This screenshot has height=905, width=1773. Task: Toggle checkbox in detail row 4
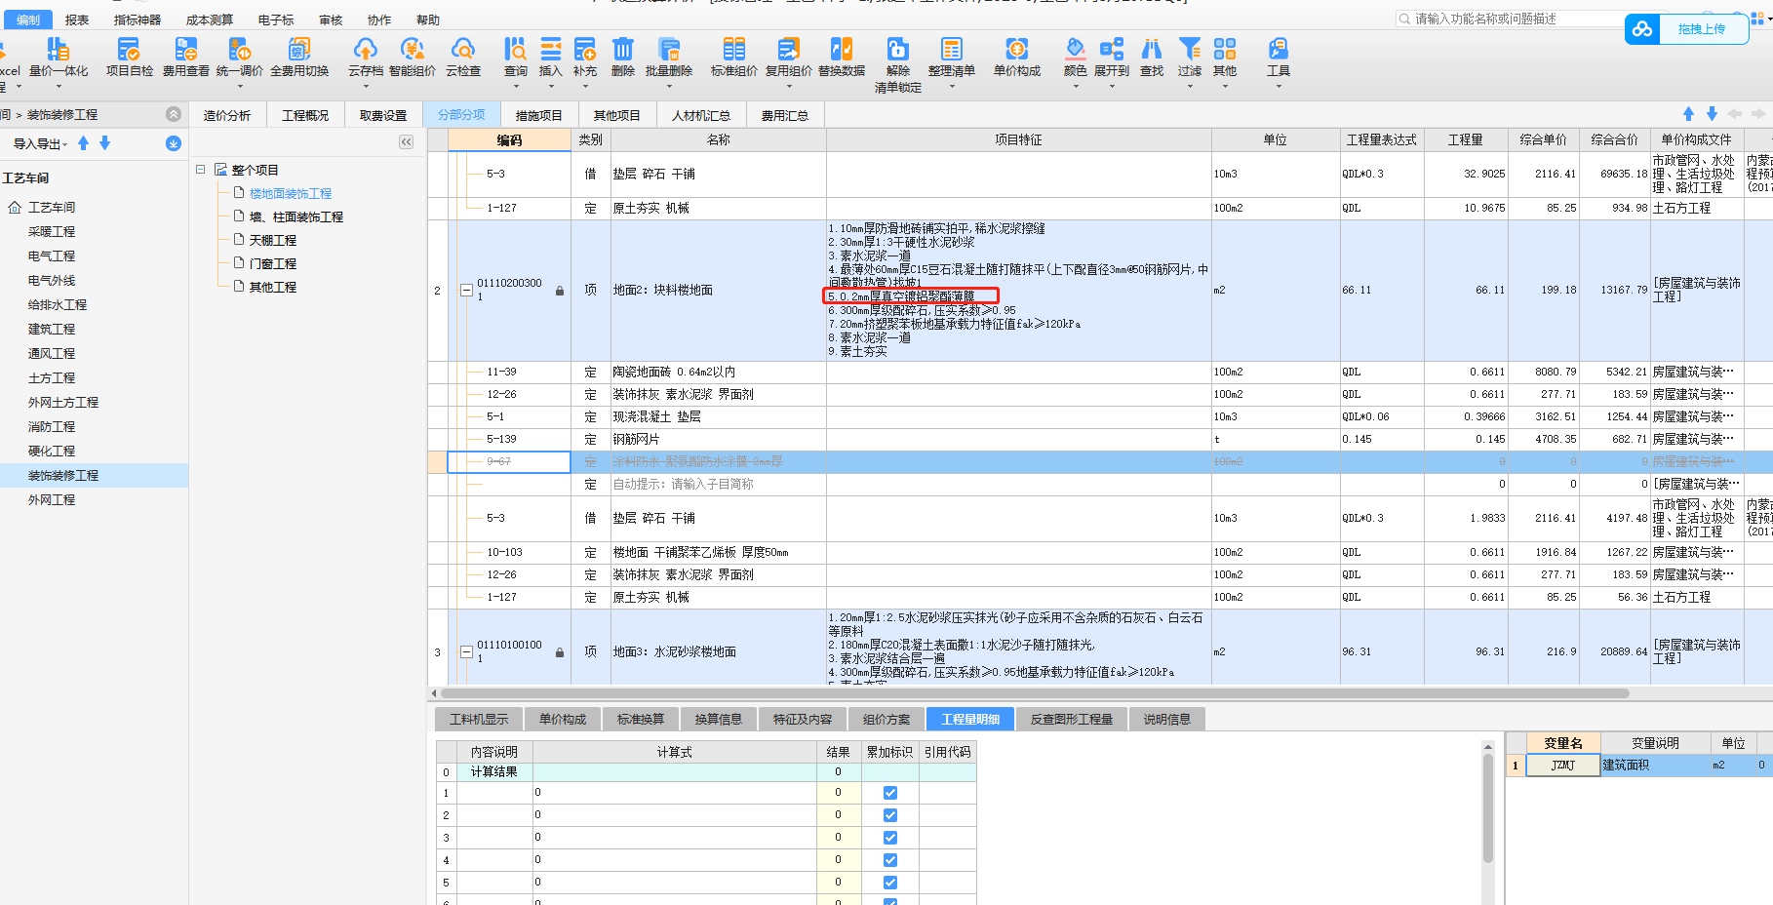point(890,860)
